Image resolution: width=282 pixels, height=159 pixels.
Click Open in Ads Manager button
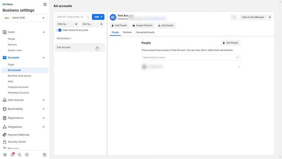(x=253, y=17)
